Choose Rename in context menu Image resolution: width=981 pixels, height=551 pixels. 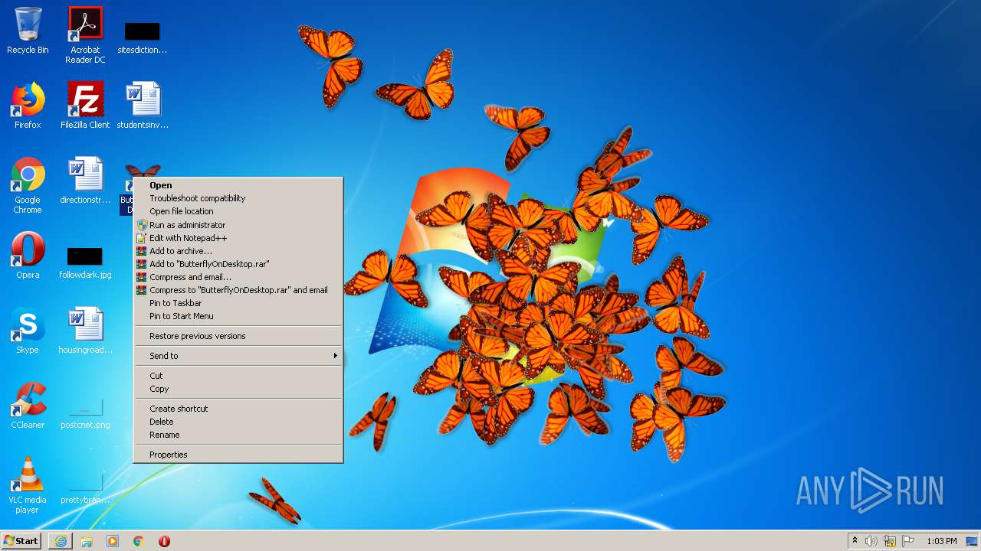pos(238,435)
